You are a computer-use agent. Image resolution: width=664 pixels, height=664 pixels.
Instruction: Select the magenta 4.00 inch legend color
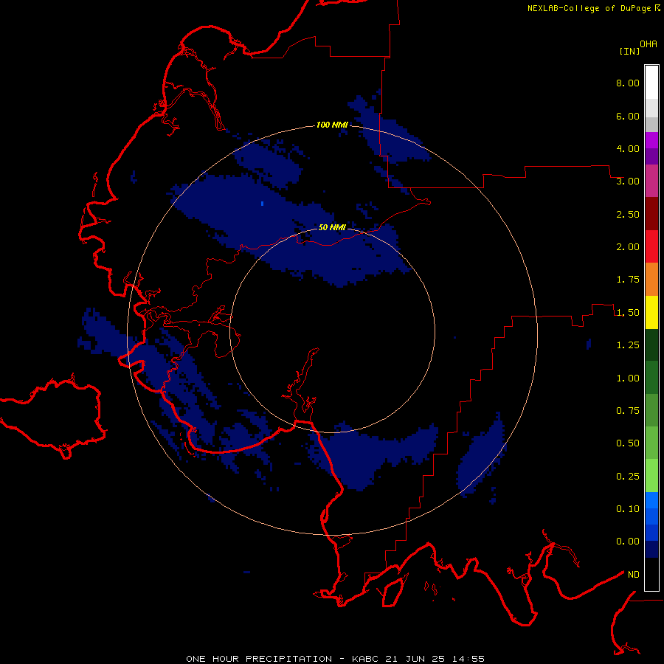[651, 140]
